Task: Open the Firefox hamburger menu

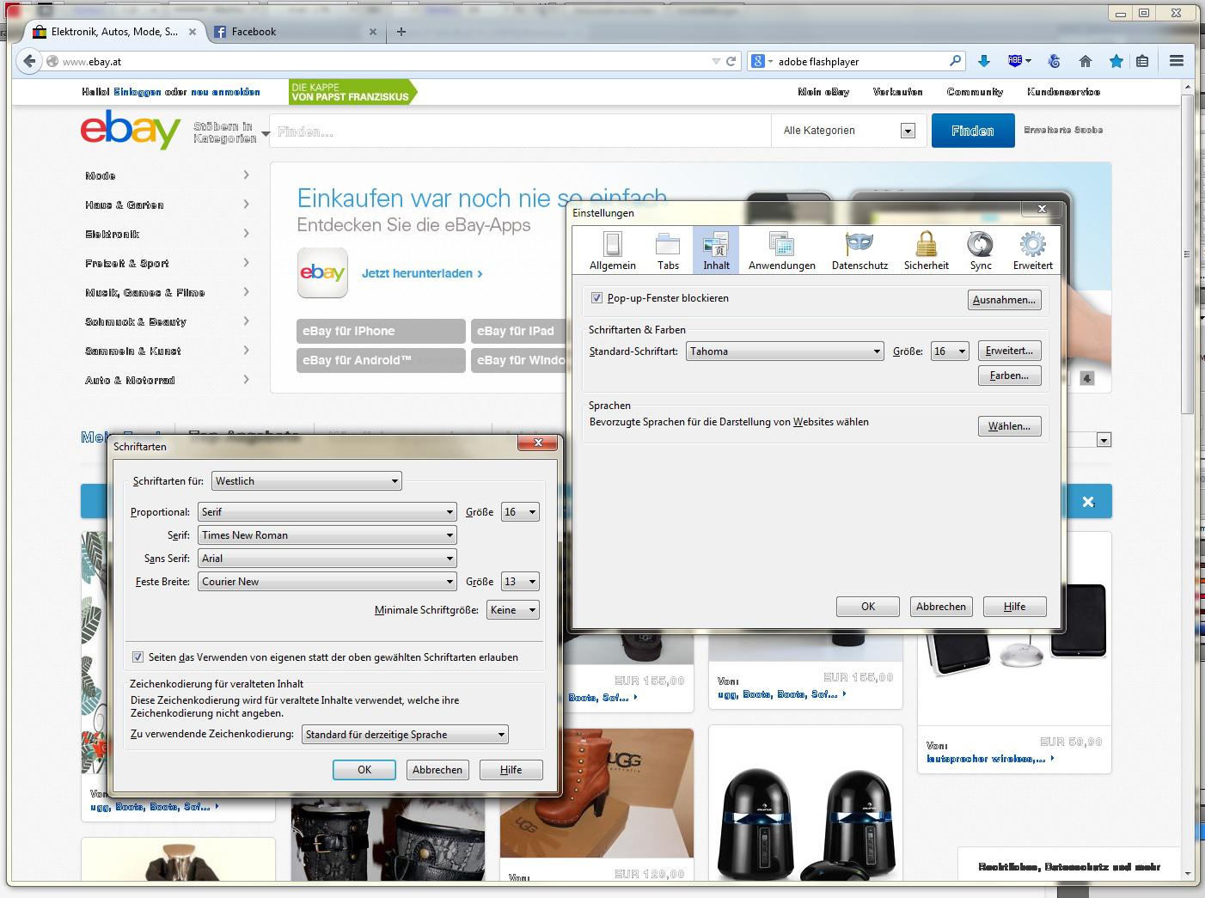Action: (1177, 61)
